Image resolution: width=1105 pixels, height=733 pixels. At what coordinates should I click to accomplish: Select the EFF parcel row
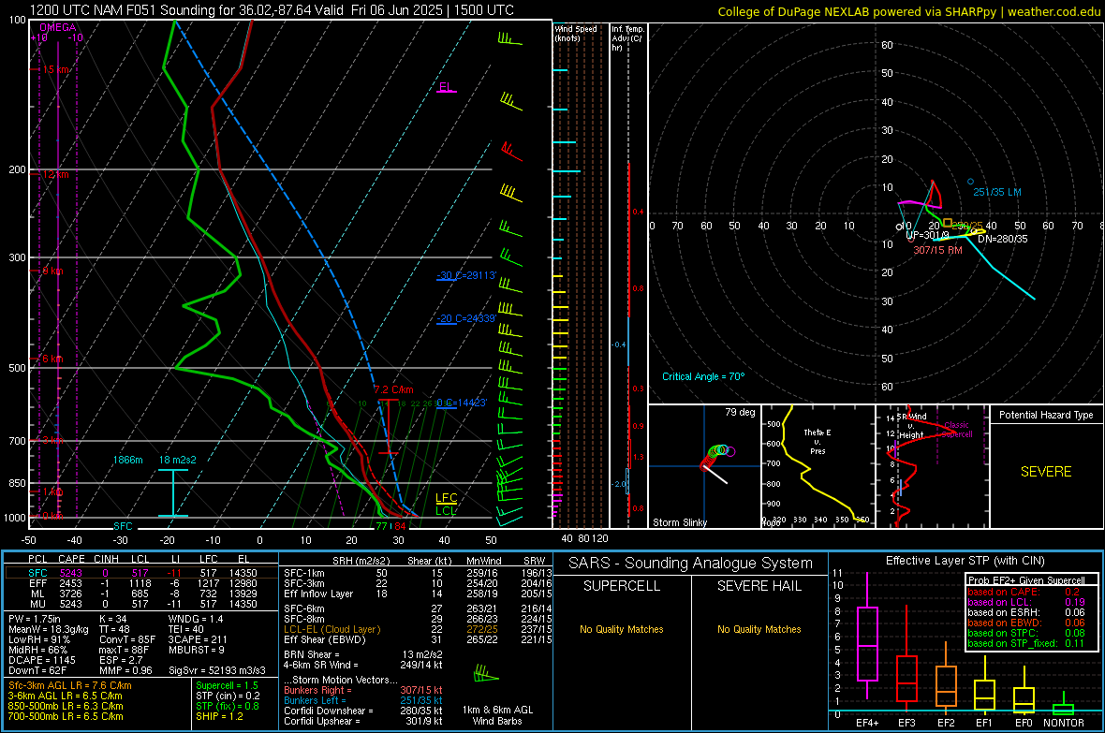tap(141, 583)
